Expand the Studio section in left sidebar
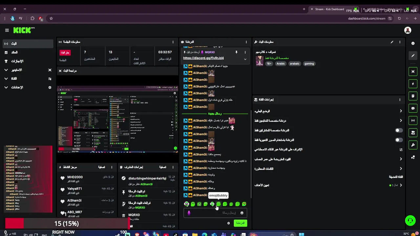The height and width of the screenshot is (236, 420). [x=6, y=70]
